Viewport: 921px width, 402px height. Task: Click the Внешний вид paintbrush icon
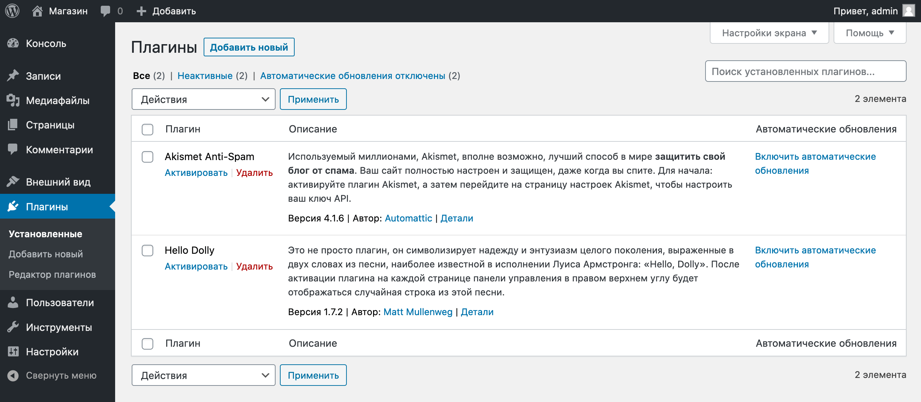pos(13,182)
